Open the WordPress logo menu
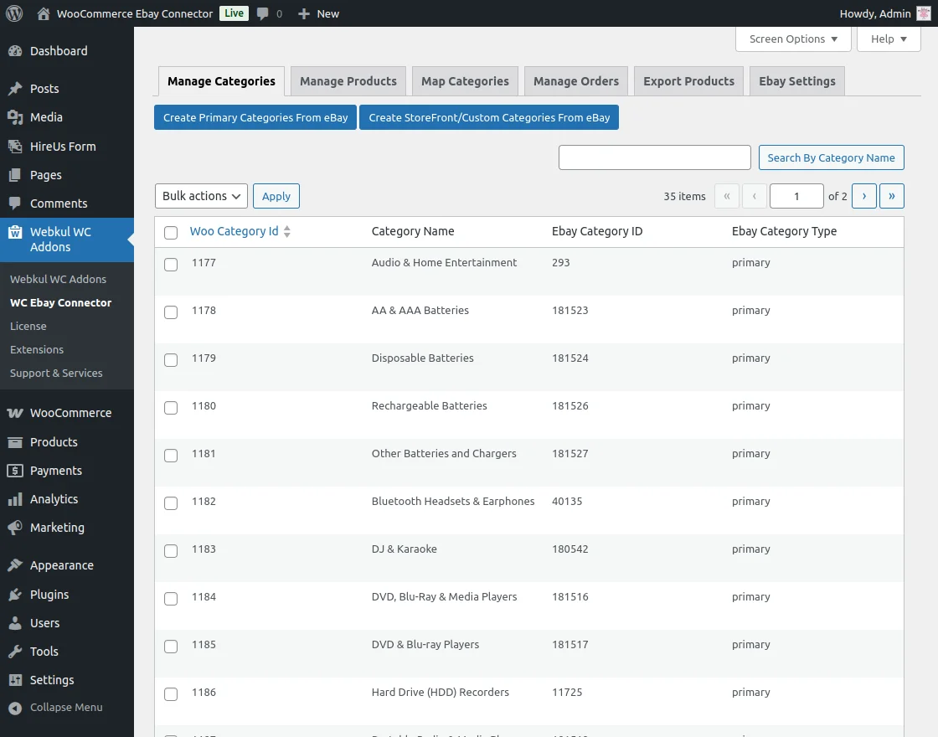 coord(13,13)
